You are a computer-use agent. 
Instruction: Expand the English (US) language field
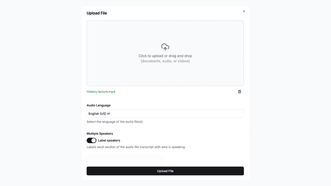[x=165, y=114]
